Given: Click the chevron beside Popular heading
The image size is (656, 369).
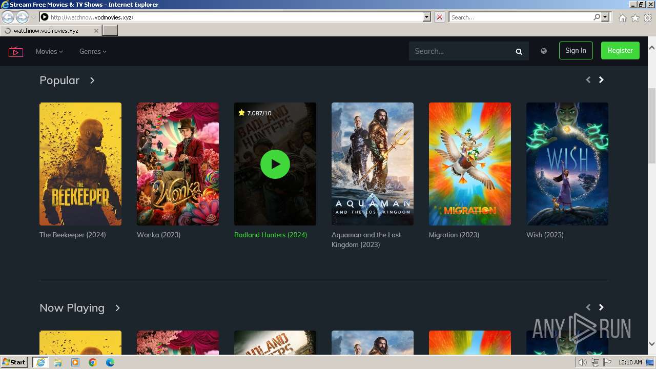Looking at the screenshot, I should click(x=92, y=80).
